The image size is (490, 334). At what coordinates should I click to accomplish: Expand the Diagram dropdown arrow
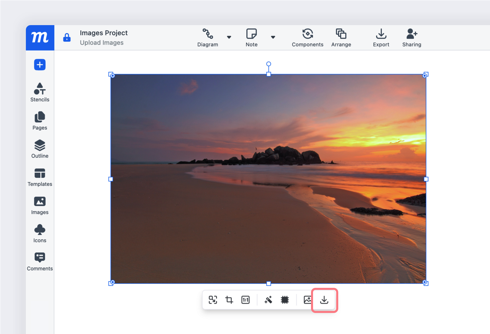[x=229, y=37]
